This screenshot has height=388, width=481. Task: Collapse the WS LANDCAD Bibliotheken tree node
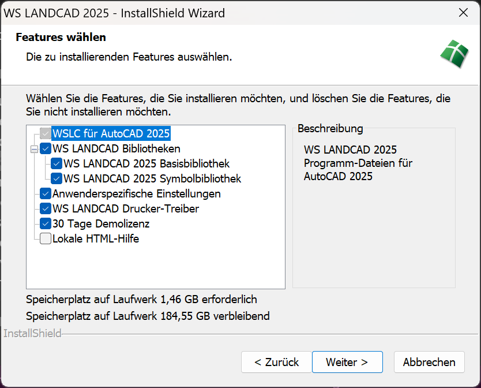(34, 149)
